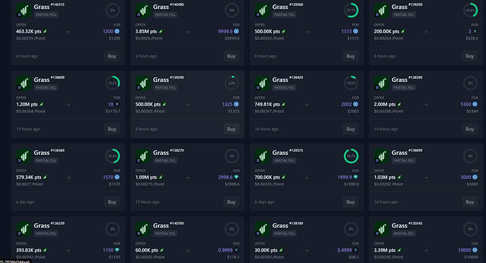Viewport: 486px width, 263px height.
Task: Click the Tether icon beside 1999.9
Action: click(356, 177)
